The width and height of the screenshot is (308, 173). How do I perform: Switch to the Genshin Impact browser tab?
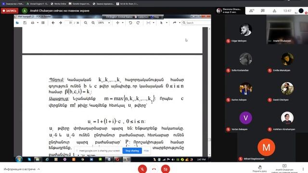click(x=79, y=4)
